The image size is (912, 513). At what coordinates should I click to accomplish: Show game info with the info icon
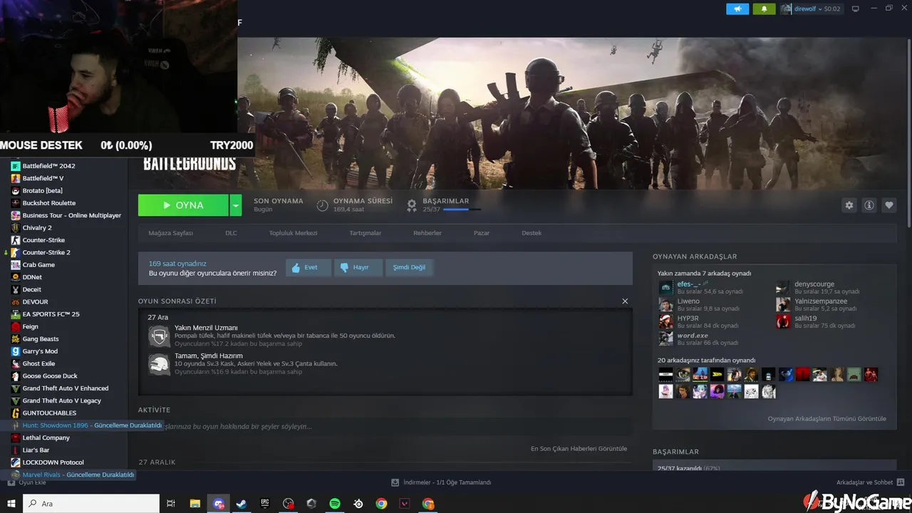(x=869, y=205)
